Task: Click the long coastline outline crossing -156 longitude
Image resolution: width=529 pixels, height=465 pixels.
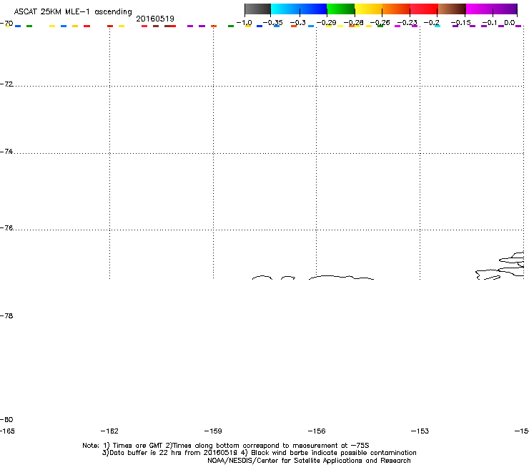Action: pyautogui.click(x=341, y=278)
